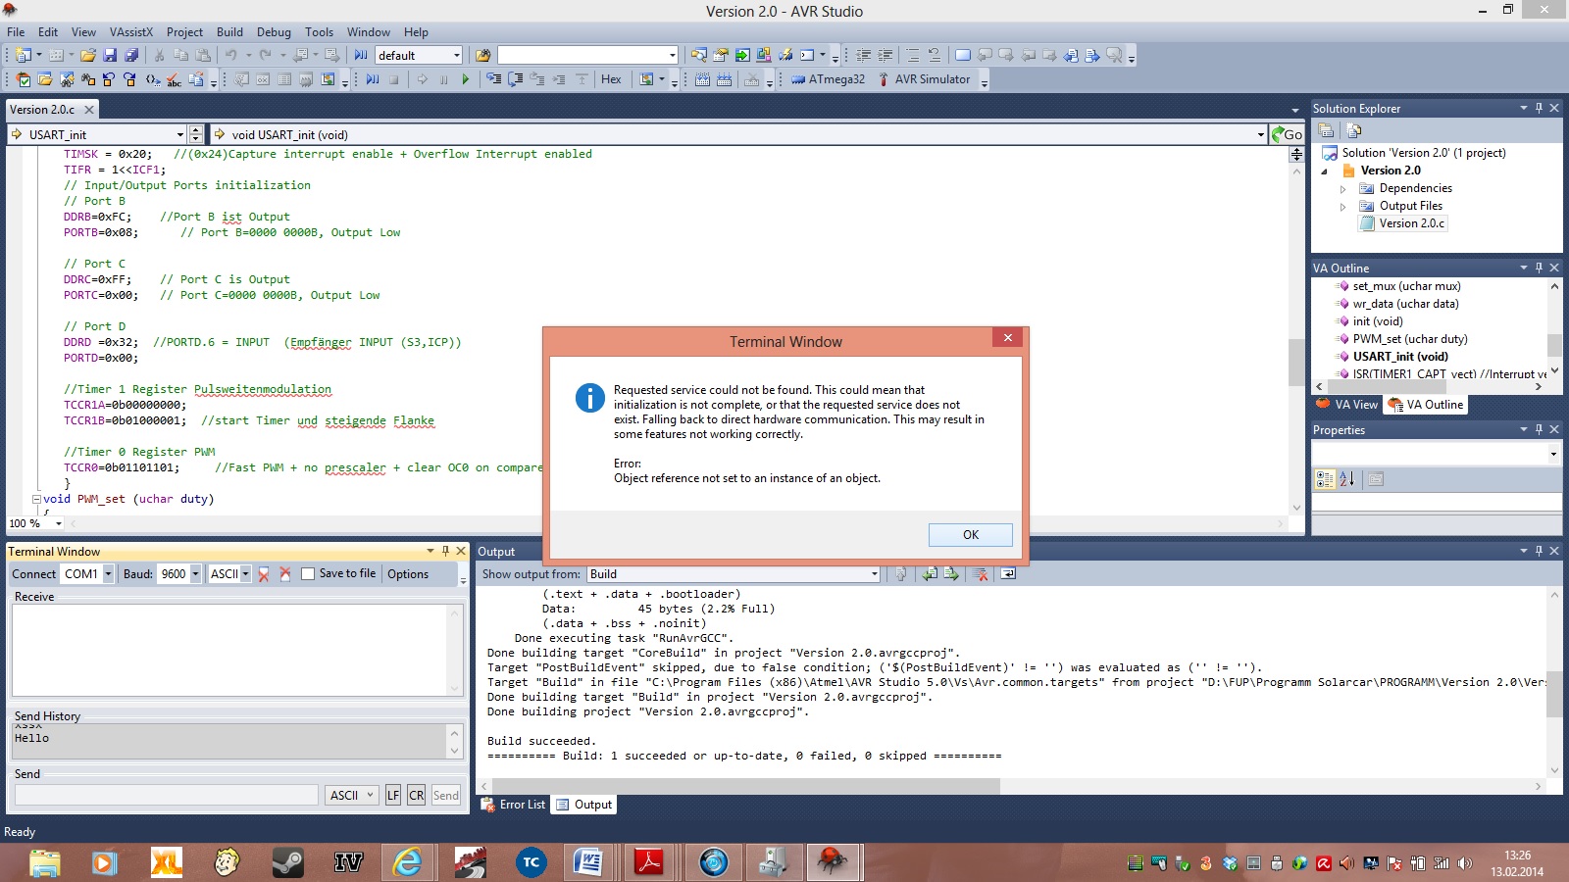Click the Save All icon
The height and width of the screenshot is (882, 1569).
(x=131, y=55)
